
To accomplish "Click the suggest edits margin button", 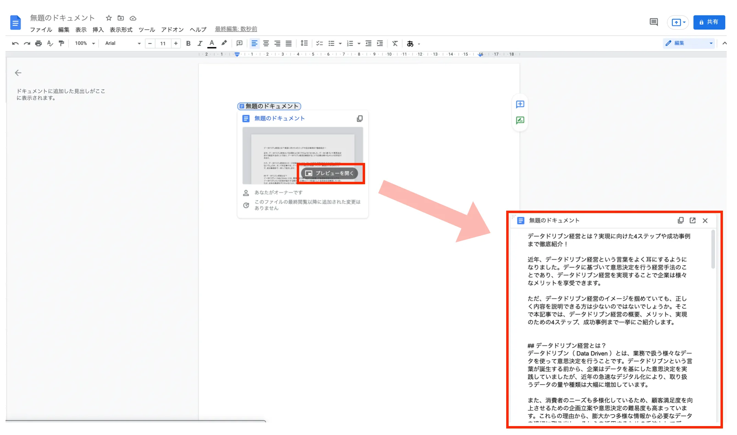I will [520, 120].
